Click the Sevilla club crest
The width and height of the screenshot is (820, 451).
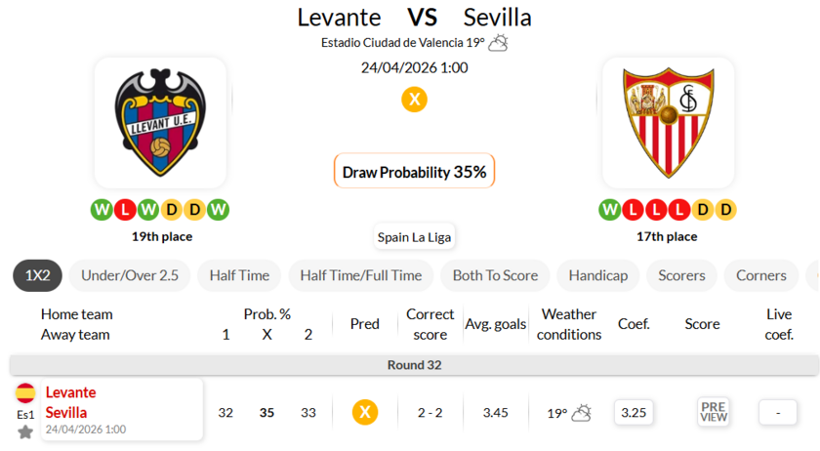tap(668, 122)
